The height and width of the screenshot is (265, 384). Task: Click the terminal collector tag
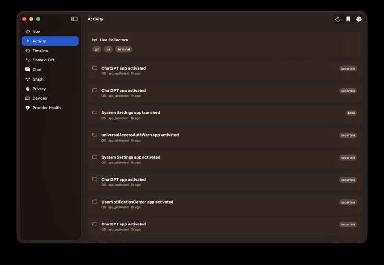point(124,49)
